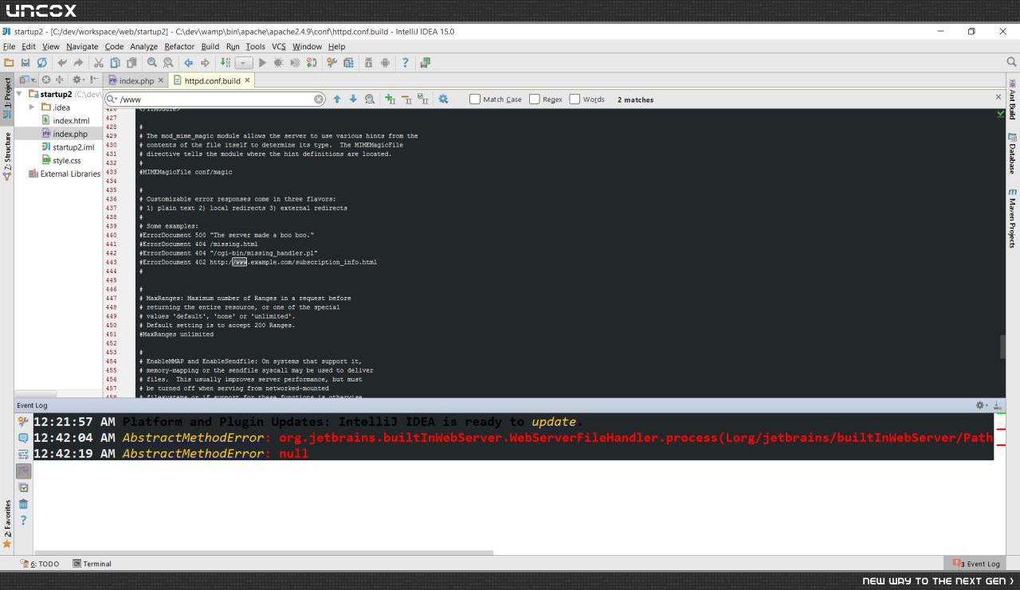Click the Cut scissors toolbar icon
The height and width of the screenshot is (590, 1020).
tap(99, 62)
